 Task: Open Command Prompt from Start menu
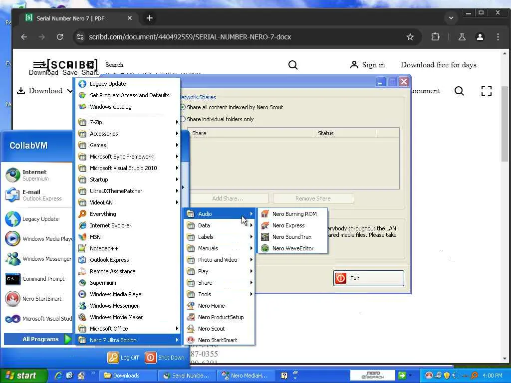[x=37, y=279]
